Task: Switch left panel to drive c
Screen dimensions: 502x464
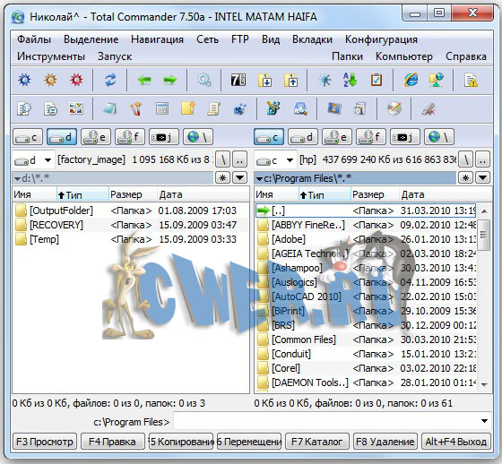Action: [28, 137]
